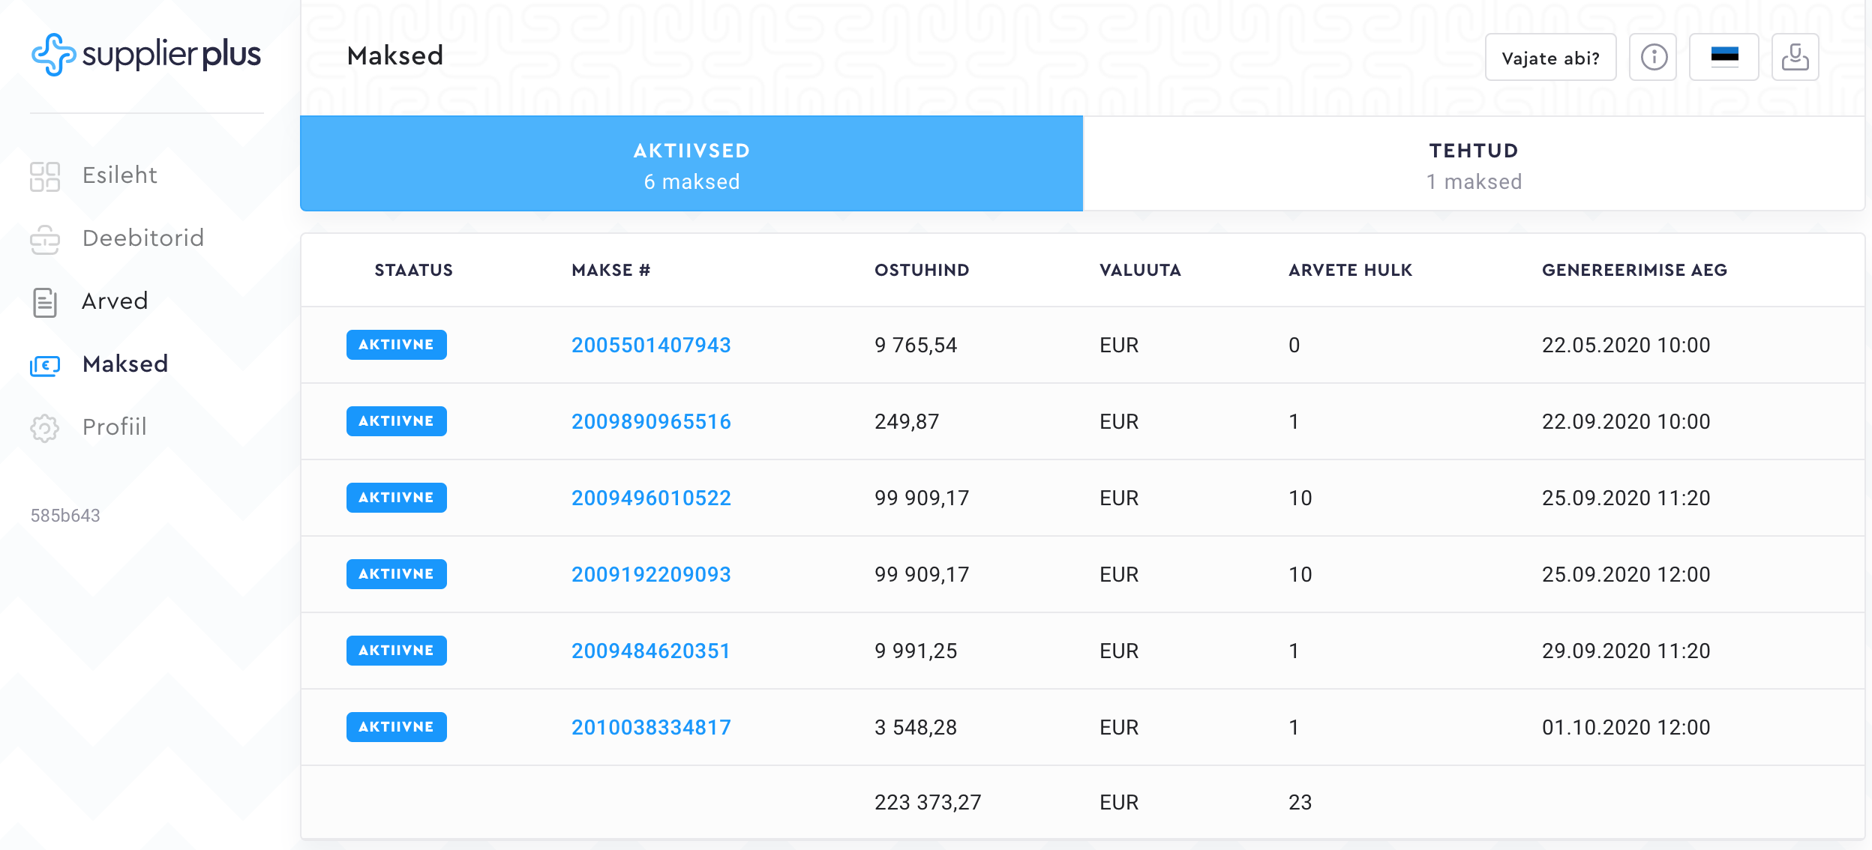Click the download icon button
1872x850 pixels.
(1795, 57)
